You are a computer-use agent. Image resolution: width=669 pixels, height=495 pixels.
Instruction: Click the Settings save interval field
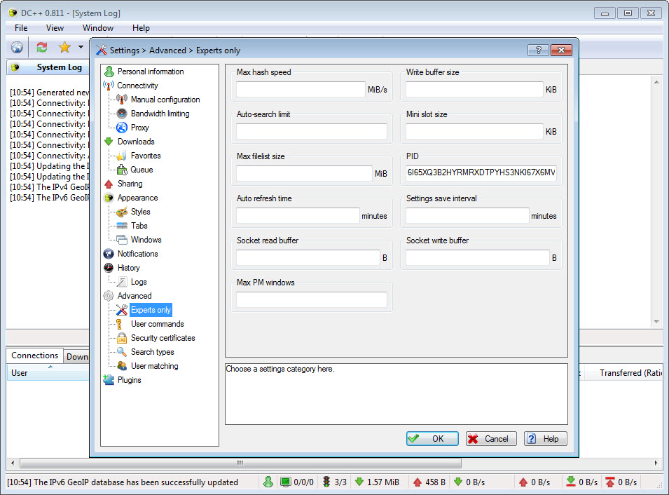[467, 216]
